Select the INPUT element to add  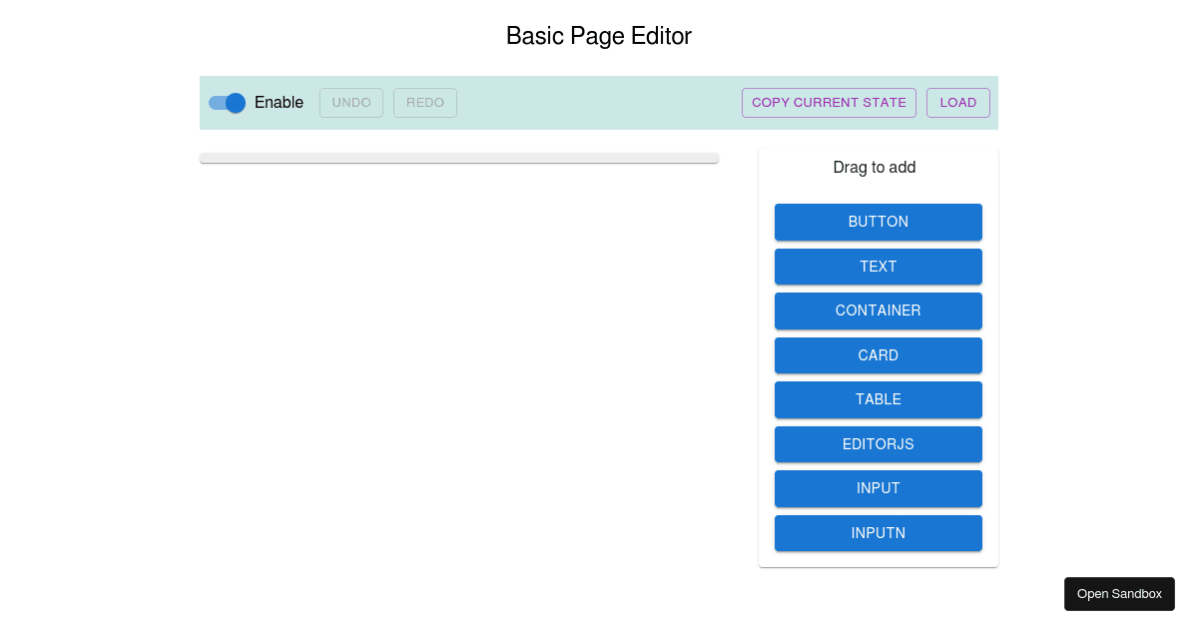point(879,488)
